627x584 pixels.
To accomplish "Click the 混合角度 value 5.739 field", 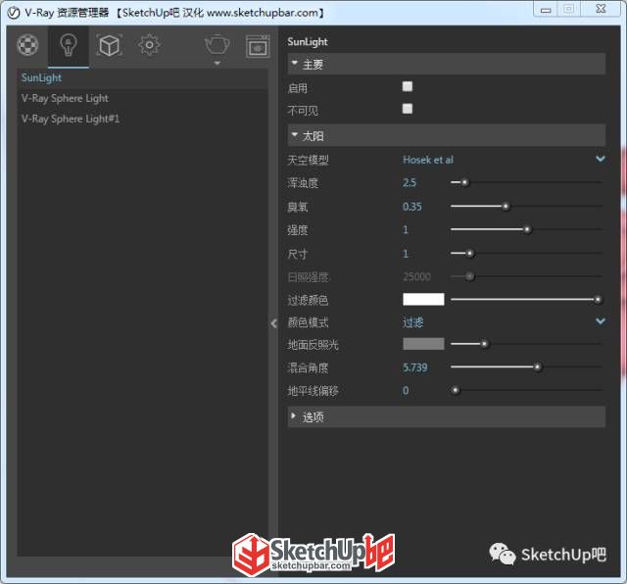I will pyautogui.click(x=415, y=367).
